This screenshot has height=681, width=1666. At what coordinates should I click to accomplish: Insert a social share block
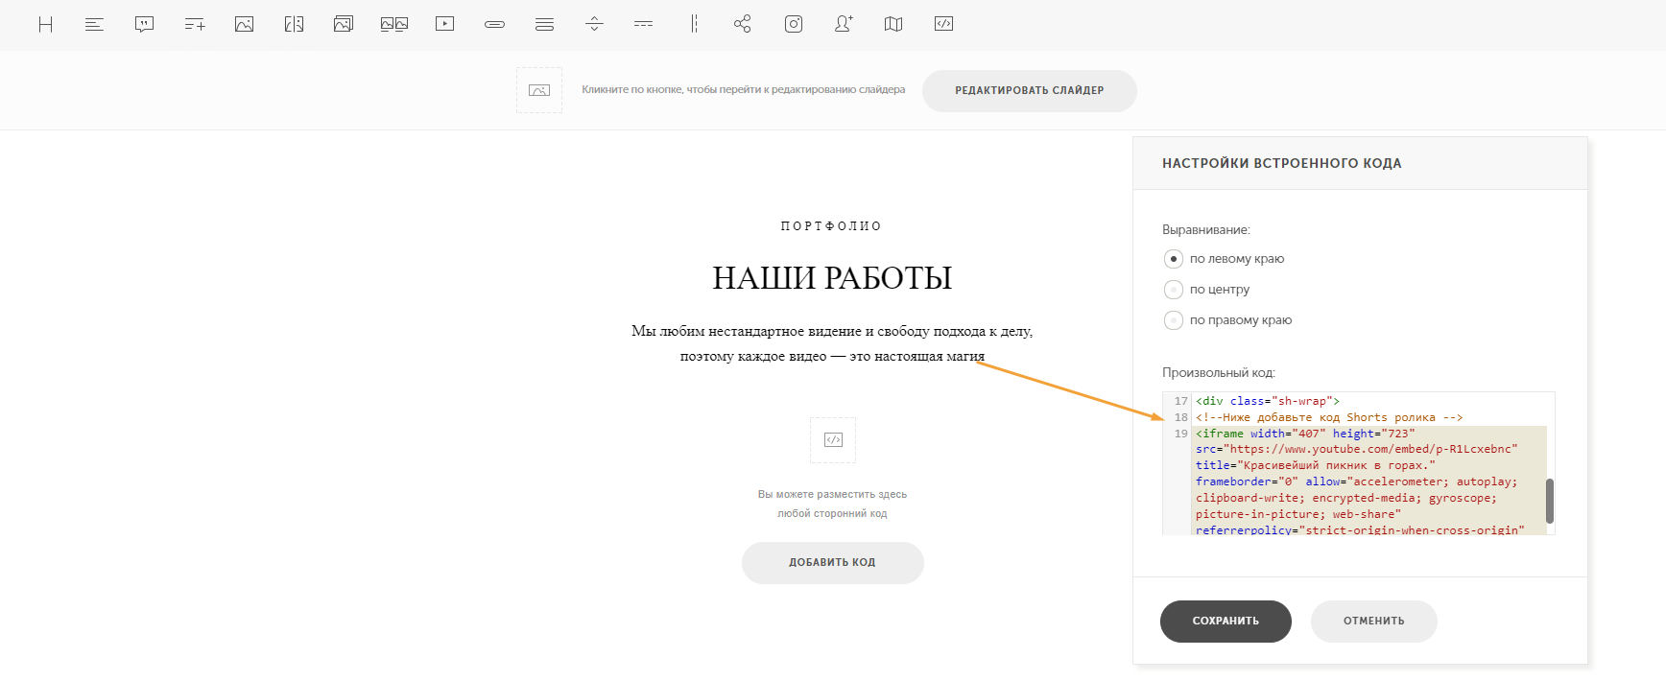743,24
